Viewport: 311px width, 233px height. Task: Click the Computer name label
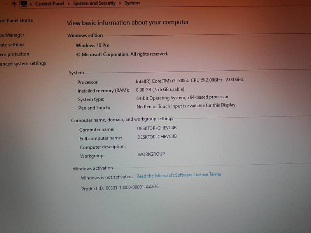click(x=96, y=130)
